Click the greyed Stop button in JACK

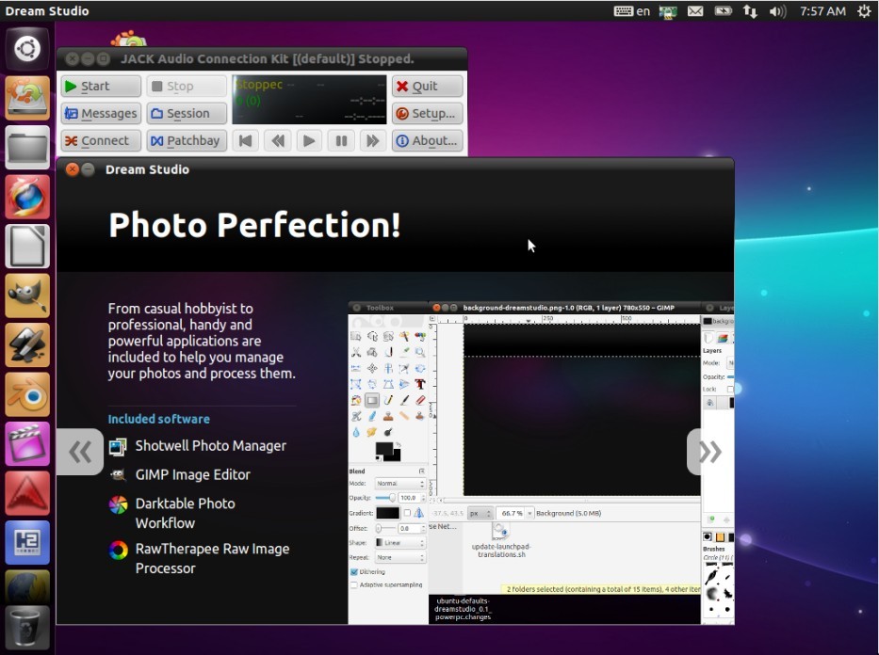187,87
